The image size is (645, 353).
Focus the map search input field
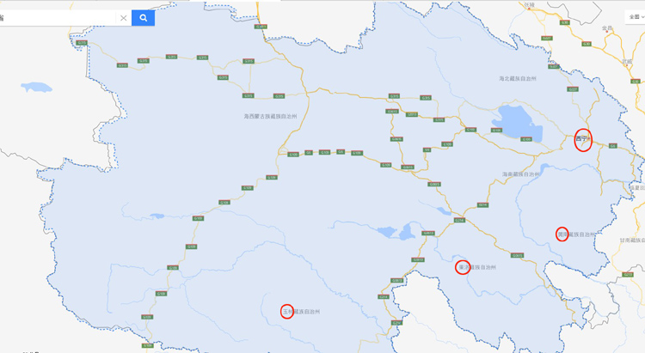[58, 18]
